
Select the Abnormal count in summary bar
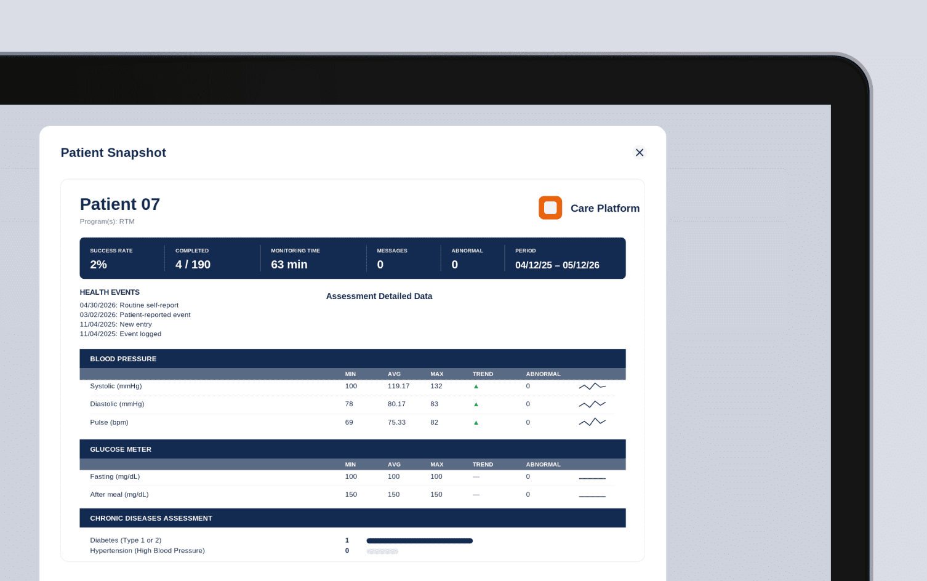(455, 265)
